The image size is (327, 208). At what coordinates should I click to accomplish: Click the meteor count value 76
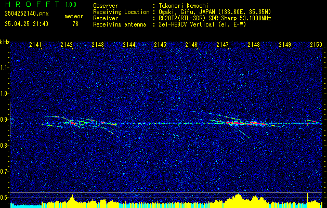point(75,24)
